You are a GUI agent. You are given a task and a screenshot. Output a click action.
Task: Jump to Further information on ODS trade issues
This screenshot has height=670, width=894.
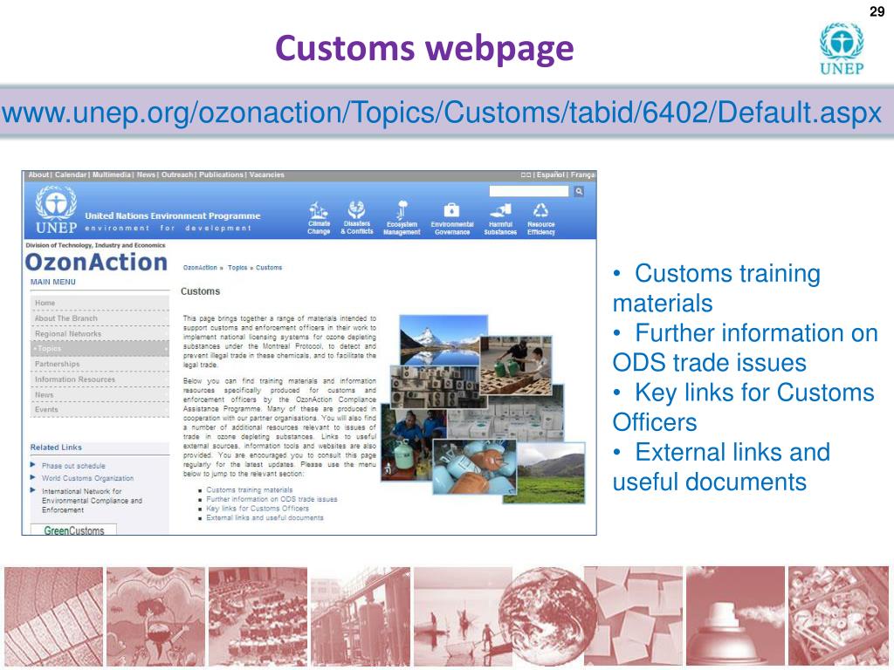[272, 499]
